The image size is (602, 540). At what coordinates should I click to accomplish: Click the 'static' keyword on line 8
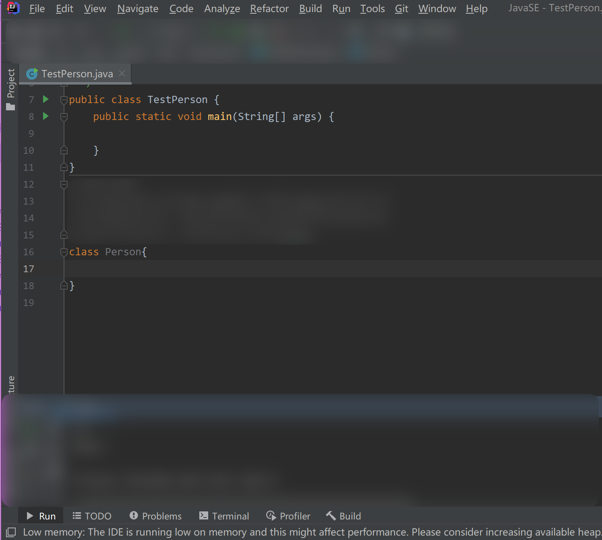coord(153,116)
